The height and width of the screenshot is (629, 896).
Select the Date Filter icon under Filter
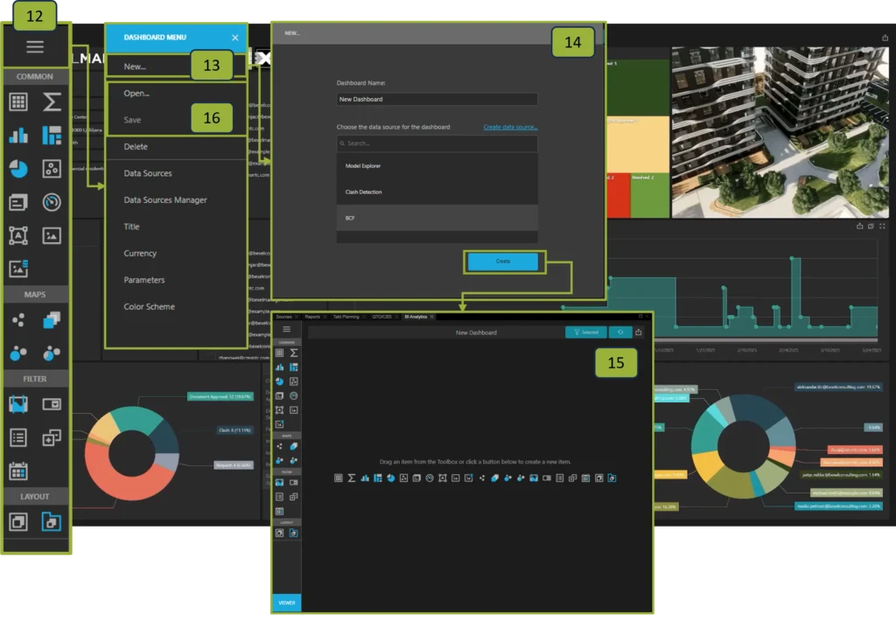(x=19, y=471)
